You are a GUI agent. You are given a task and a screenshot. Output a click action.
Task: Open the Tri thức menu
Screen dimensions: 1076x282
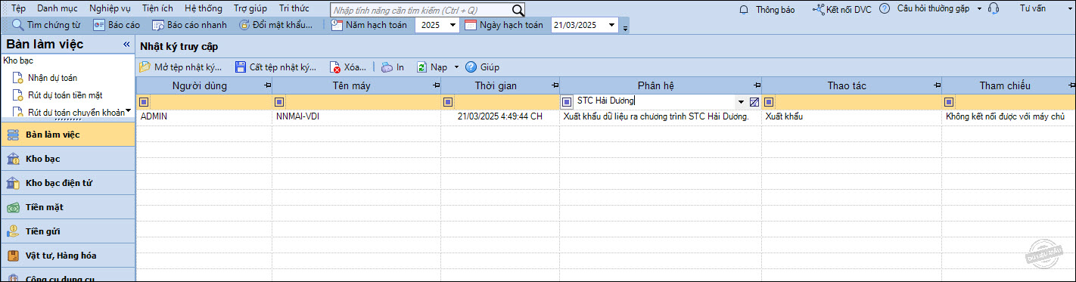294,8
